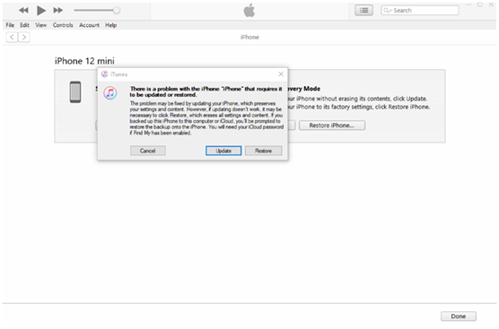Open the Help menu
The image size is (499, 329).
110,25
